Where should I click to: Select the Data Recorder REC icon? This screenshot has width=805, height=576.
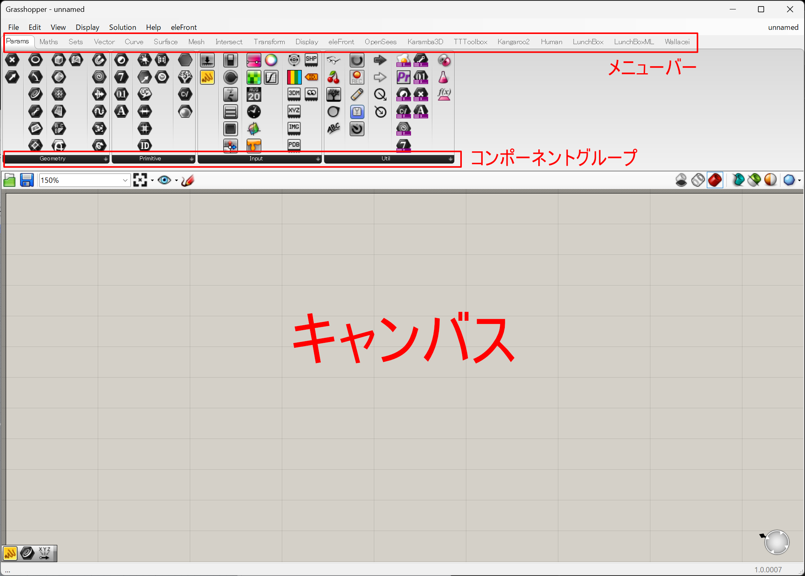click(357, 77)
